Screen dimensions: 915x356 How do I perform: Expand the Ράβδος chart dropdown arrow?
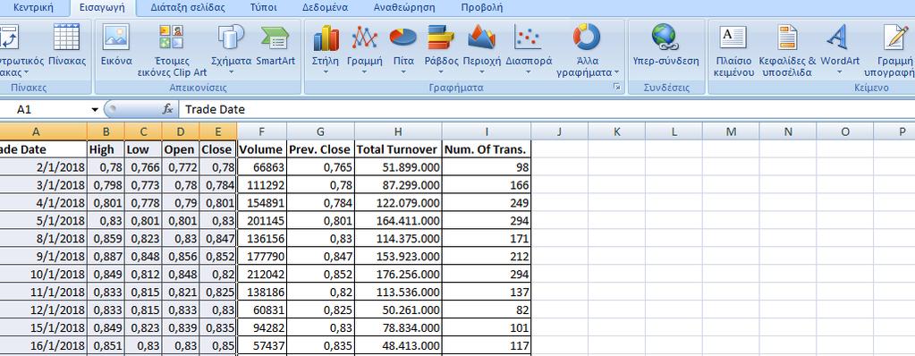tap(441, 72)
